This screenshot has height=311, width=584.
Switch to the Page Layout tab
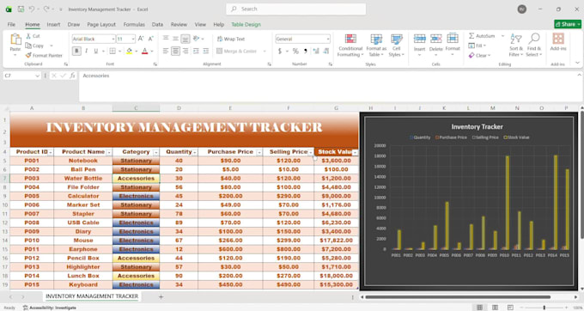click(x=101, y=25)
